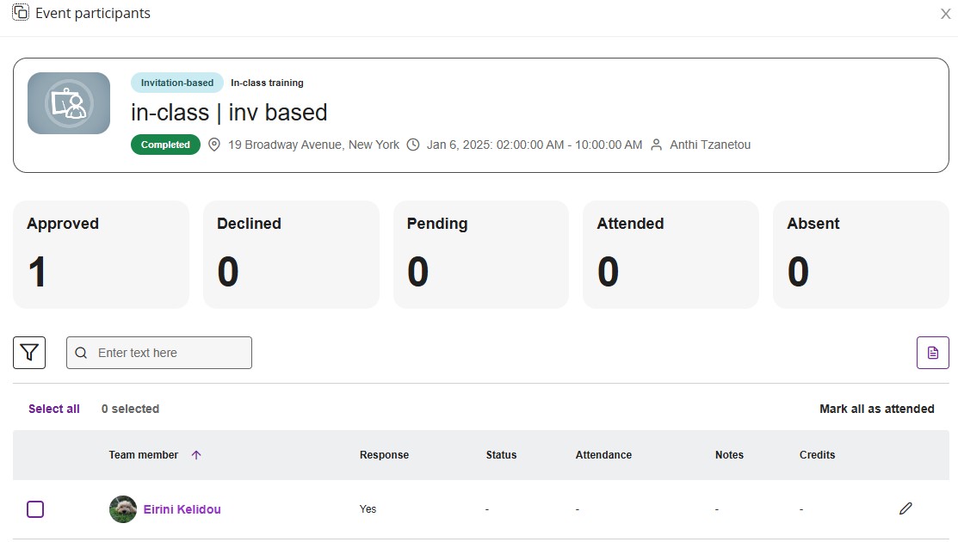Focus the Enter text here search field
Screen dimensions: 958x542
pos(159,353)
